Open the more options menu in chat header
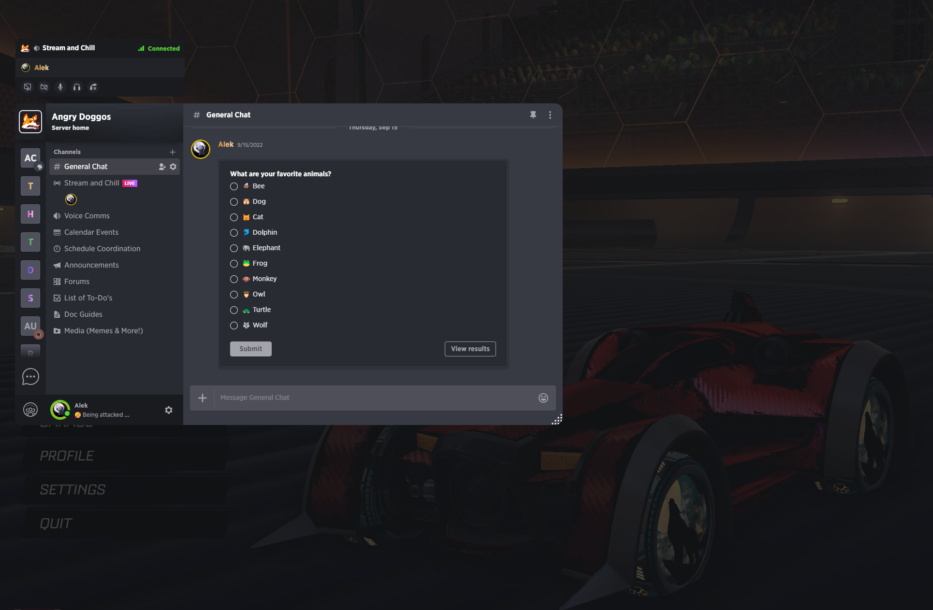933x610 pixels. coord(550,114)
